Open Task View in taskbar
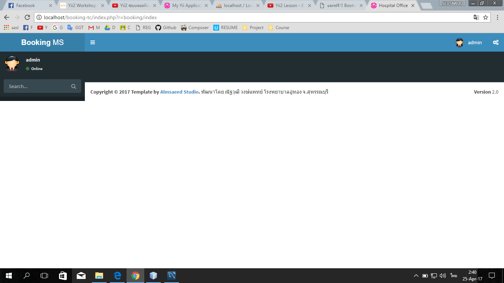The height and width of the screenshot is (283, 504). click(x=44, y=276)
